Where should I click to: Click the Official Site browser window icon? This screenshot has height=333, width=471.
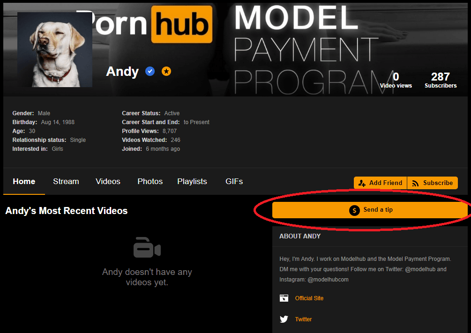[x=284, y=298]
